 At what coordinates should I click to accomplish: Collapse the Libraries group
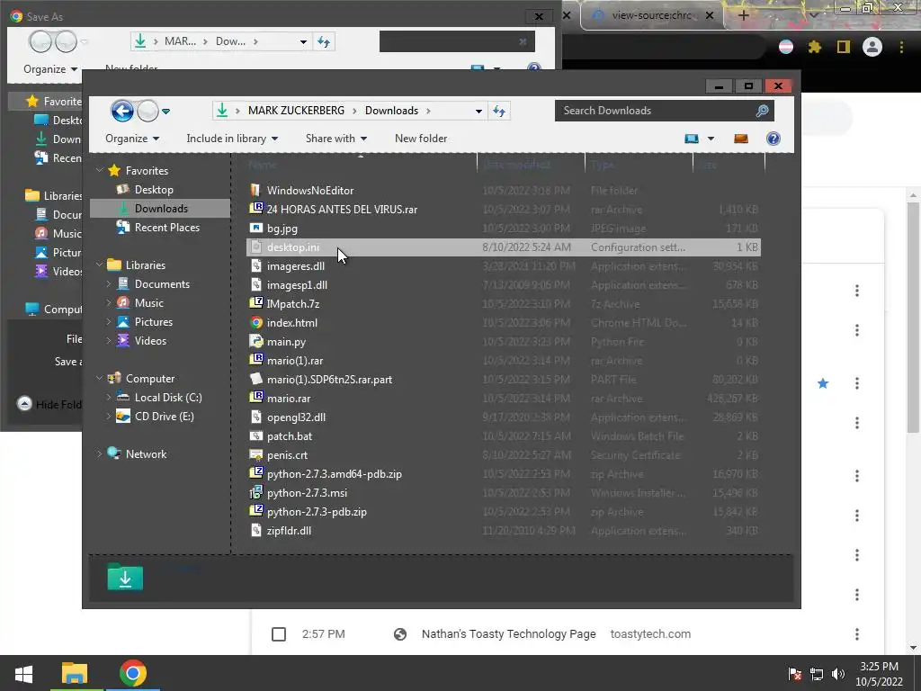(99, 265)
